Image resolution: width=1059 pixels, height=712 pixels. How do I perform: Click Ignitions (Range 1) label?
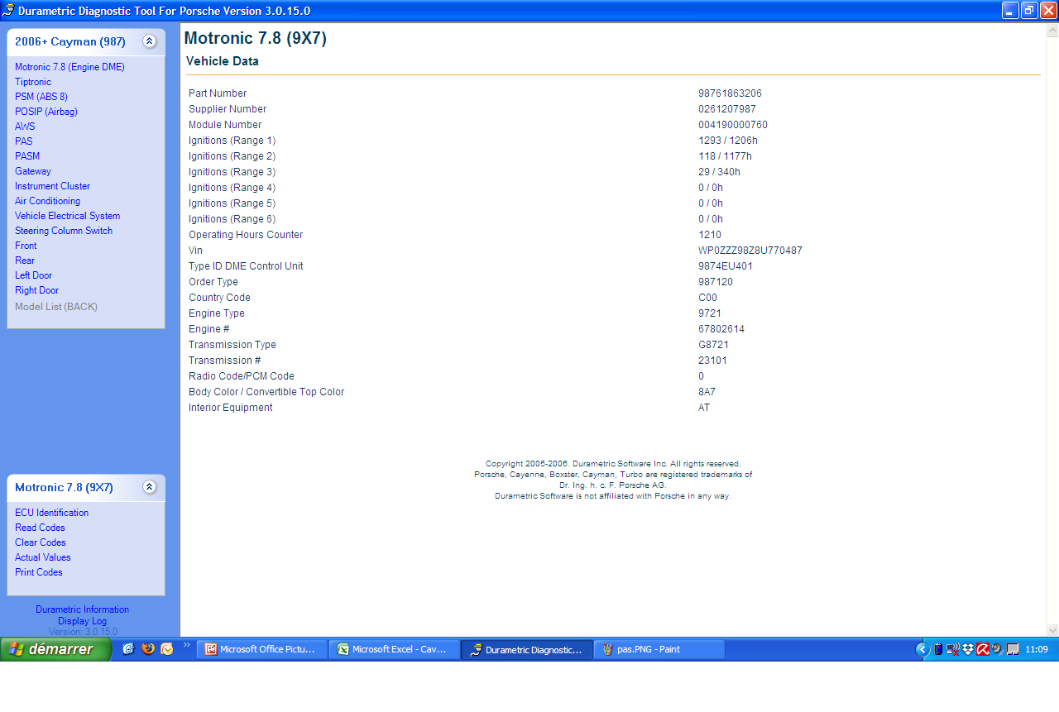pyautogui.click(x=232, y=141)
